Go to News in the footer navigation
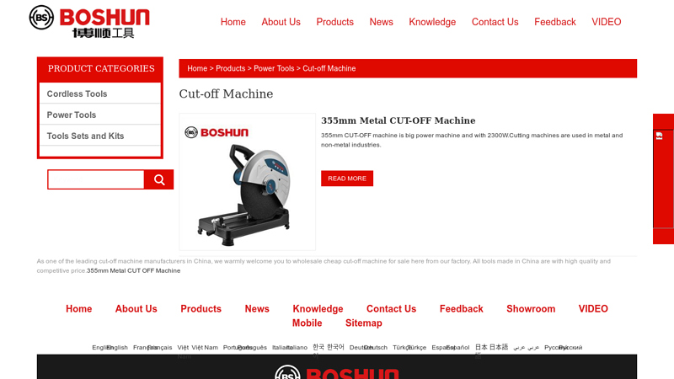 click(x=257, y=309)
